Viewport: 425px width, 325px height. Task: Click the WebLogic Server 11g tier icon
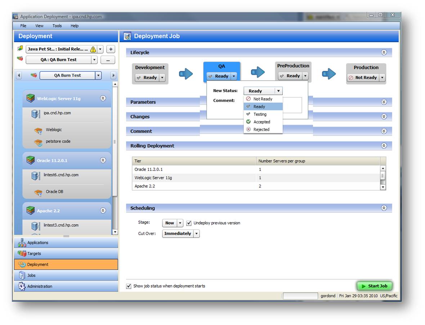[31, 98]
